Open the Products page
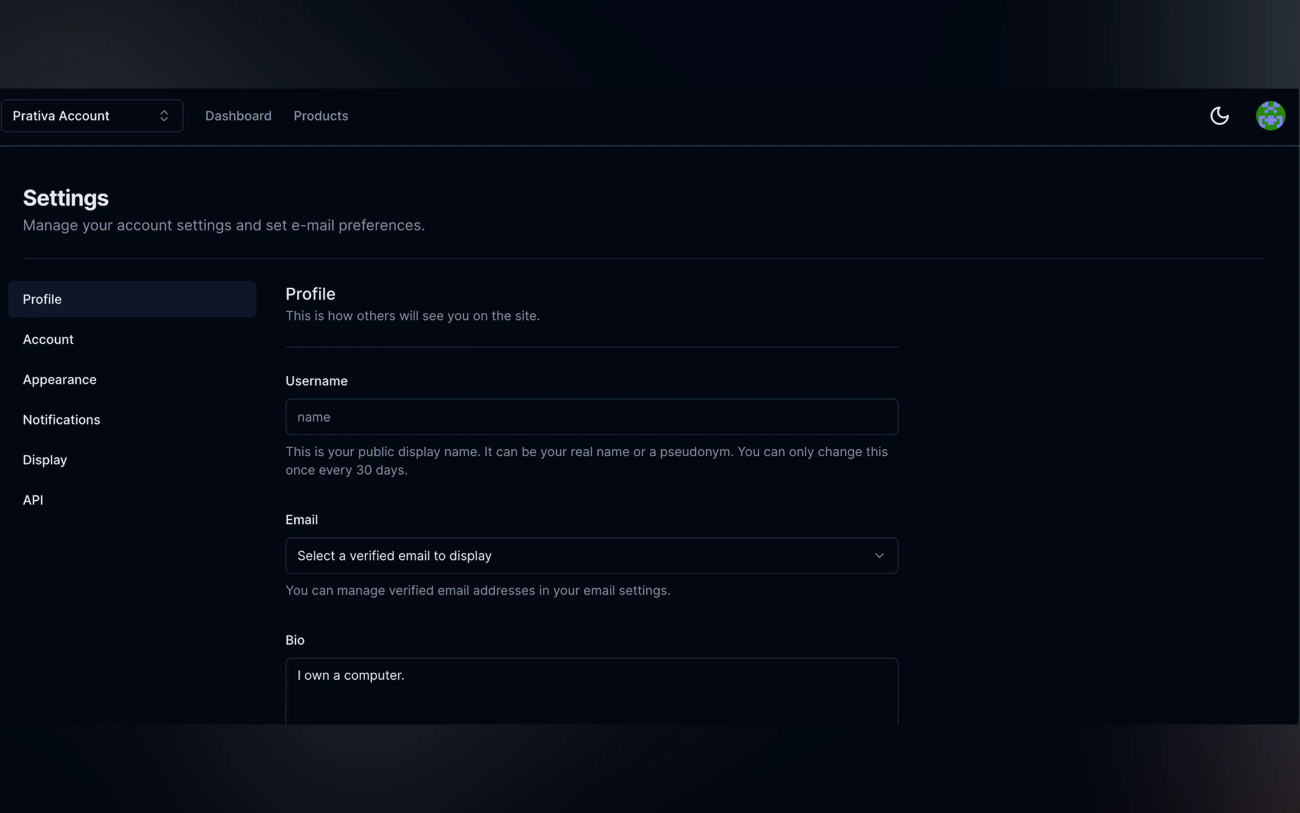 click(321, 116)
